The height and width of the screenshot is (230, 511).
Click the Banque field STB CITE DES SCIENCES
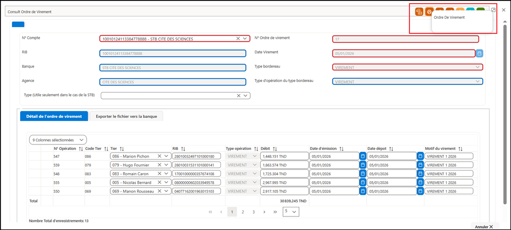pos(173,67)
